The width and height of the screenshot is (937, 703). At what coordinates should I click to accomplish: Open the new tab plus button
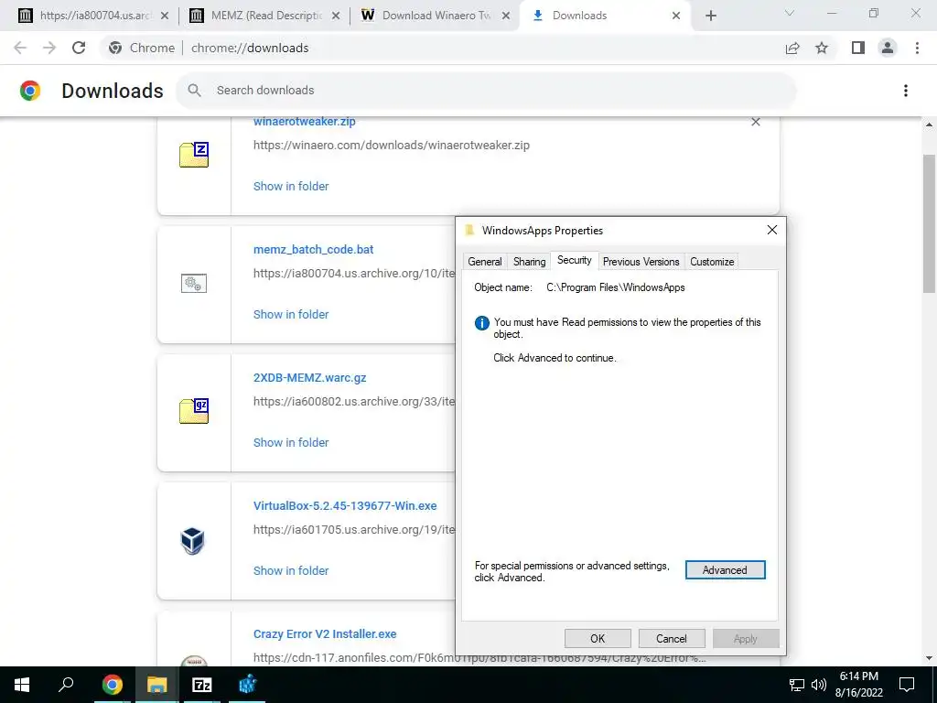pyautogui.click(x=710, y=16)
